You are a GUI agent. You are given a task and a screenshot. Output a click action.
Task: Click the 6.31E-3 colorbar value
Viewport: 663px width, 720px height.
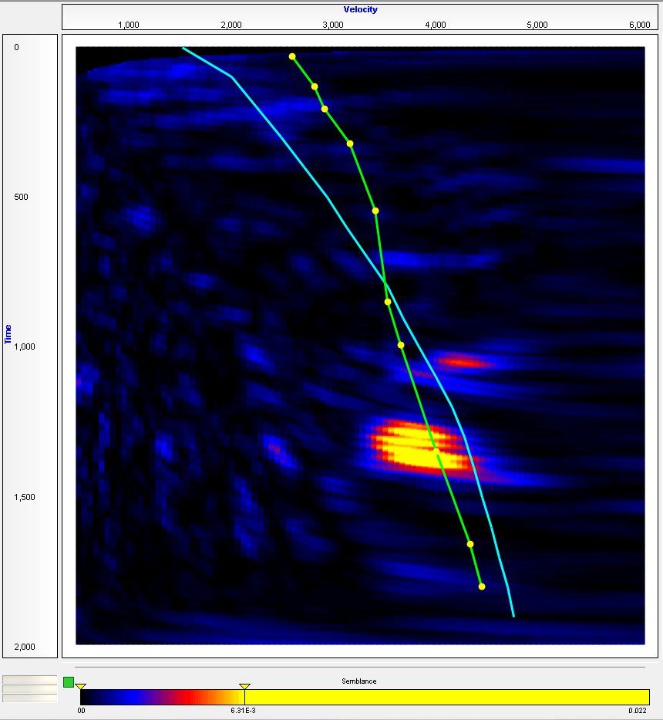pyautogui.click(x=243, y=711)
